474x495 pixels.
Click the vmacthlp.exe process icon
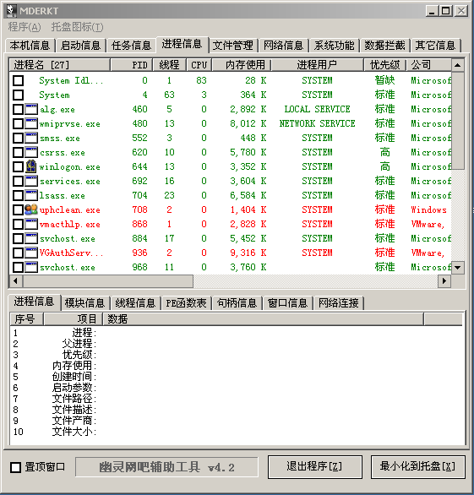31,224
